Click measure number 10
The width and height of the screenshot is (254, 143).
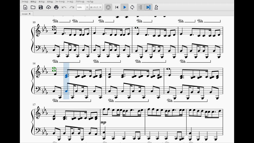point(34,22)
